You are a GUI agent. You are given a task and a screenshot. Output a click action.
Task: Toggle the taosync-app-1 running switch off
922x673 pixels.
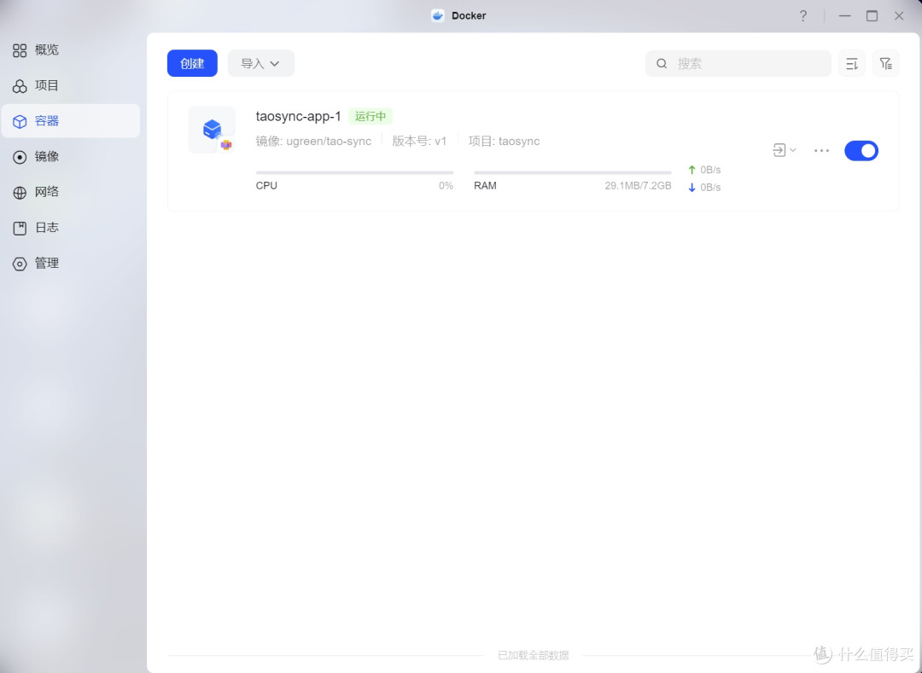pos(861,151)
